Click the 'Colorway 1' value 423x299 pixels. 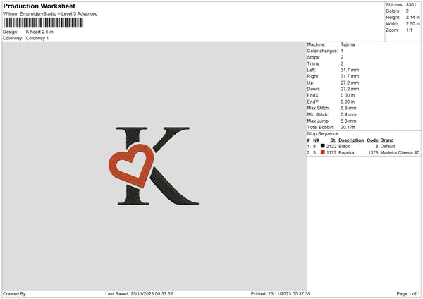pyautogui.click(x=37, y=38)
